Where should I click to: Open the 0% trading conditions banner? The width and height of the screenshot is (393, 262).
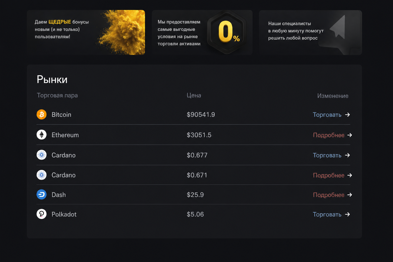[202, 32]
